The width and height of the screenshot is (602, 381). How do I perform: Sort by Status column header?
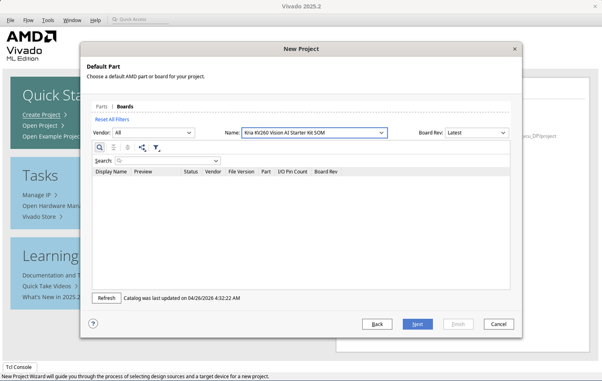(191, 171)
